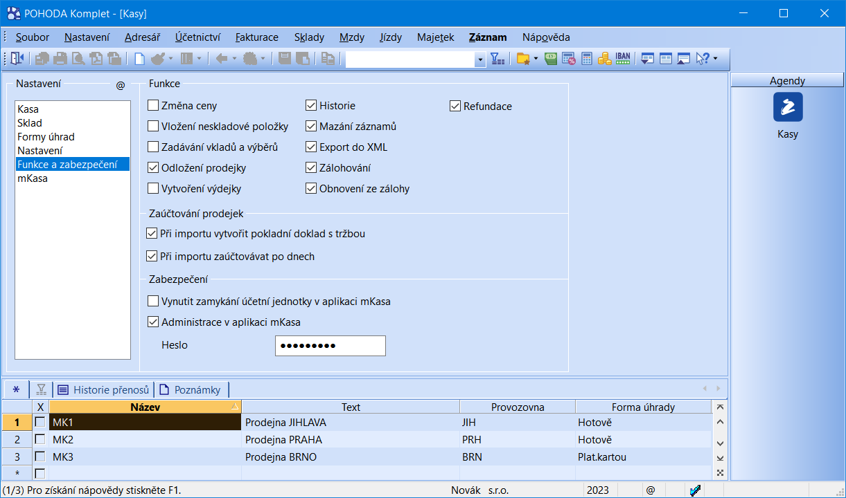Screen dimensions: 846x498
Task: Enable the Změna ceny checkbox
Action: pyautogui.click(x=154, y=106)
